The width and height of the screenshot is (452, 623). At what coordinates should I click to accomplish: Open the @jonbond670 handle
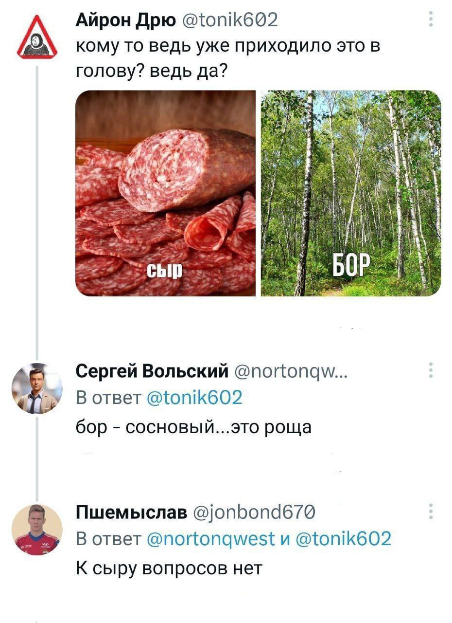(254, 513)
